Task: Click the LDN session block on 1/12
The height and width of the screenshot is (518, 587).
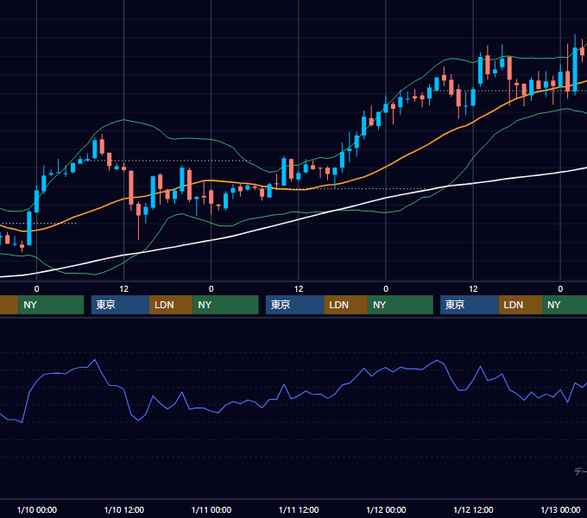Action: tap(521, 305)
